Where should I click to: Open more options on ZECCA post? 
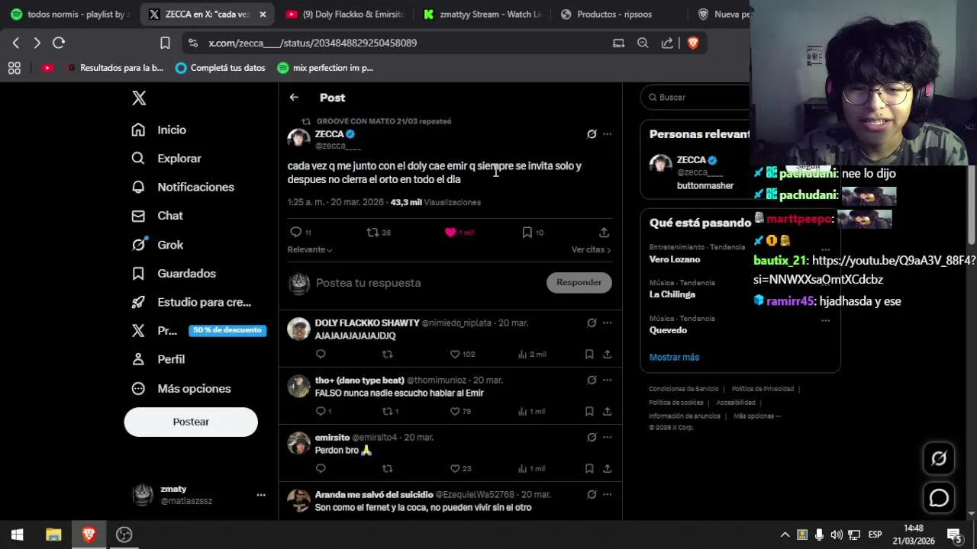point(608,134)
